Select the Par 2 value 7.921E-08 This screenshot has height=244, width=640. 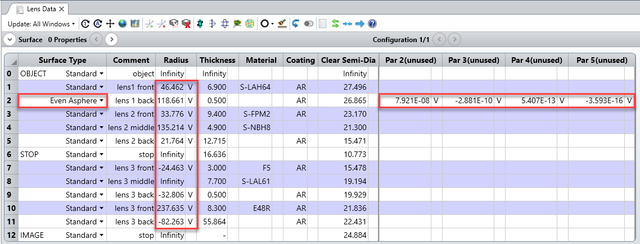pos(405,100)
